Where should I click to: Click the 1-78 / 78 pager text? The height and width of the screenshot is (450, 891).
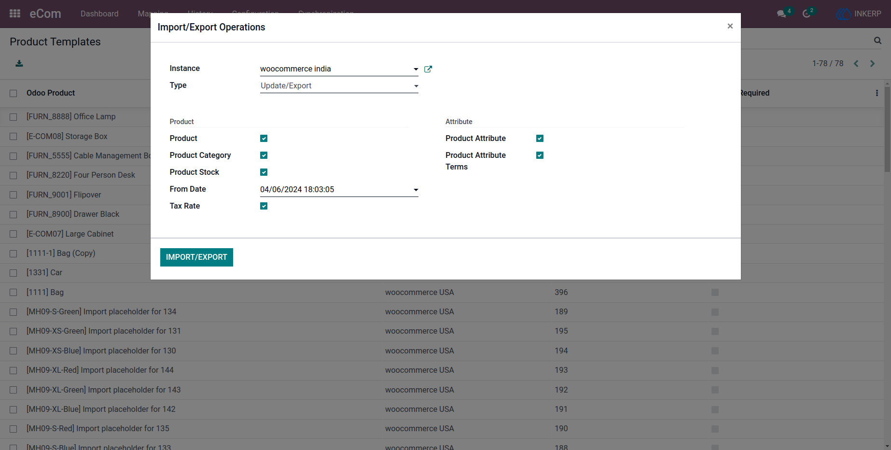(x=828, y=63)
